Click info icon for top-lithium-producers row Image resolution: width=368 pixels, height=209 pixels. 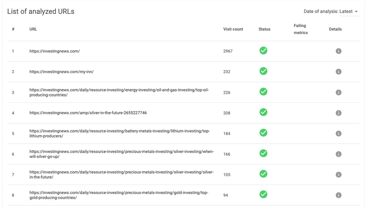338,134
